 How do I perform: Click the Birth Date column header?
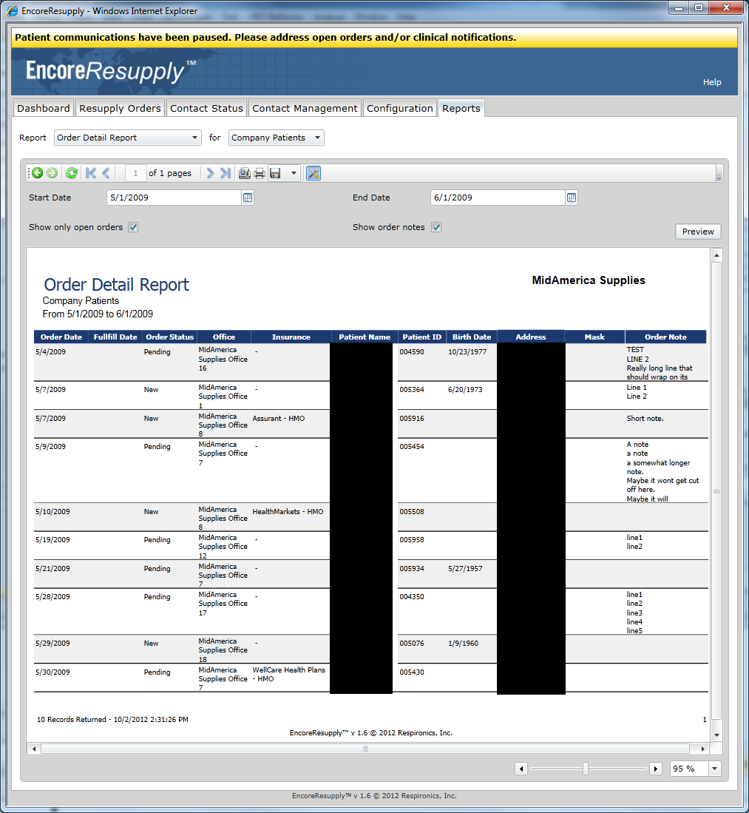pyautogui.click(x=471, y=337)
